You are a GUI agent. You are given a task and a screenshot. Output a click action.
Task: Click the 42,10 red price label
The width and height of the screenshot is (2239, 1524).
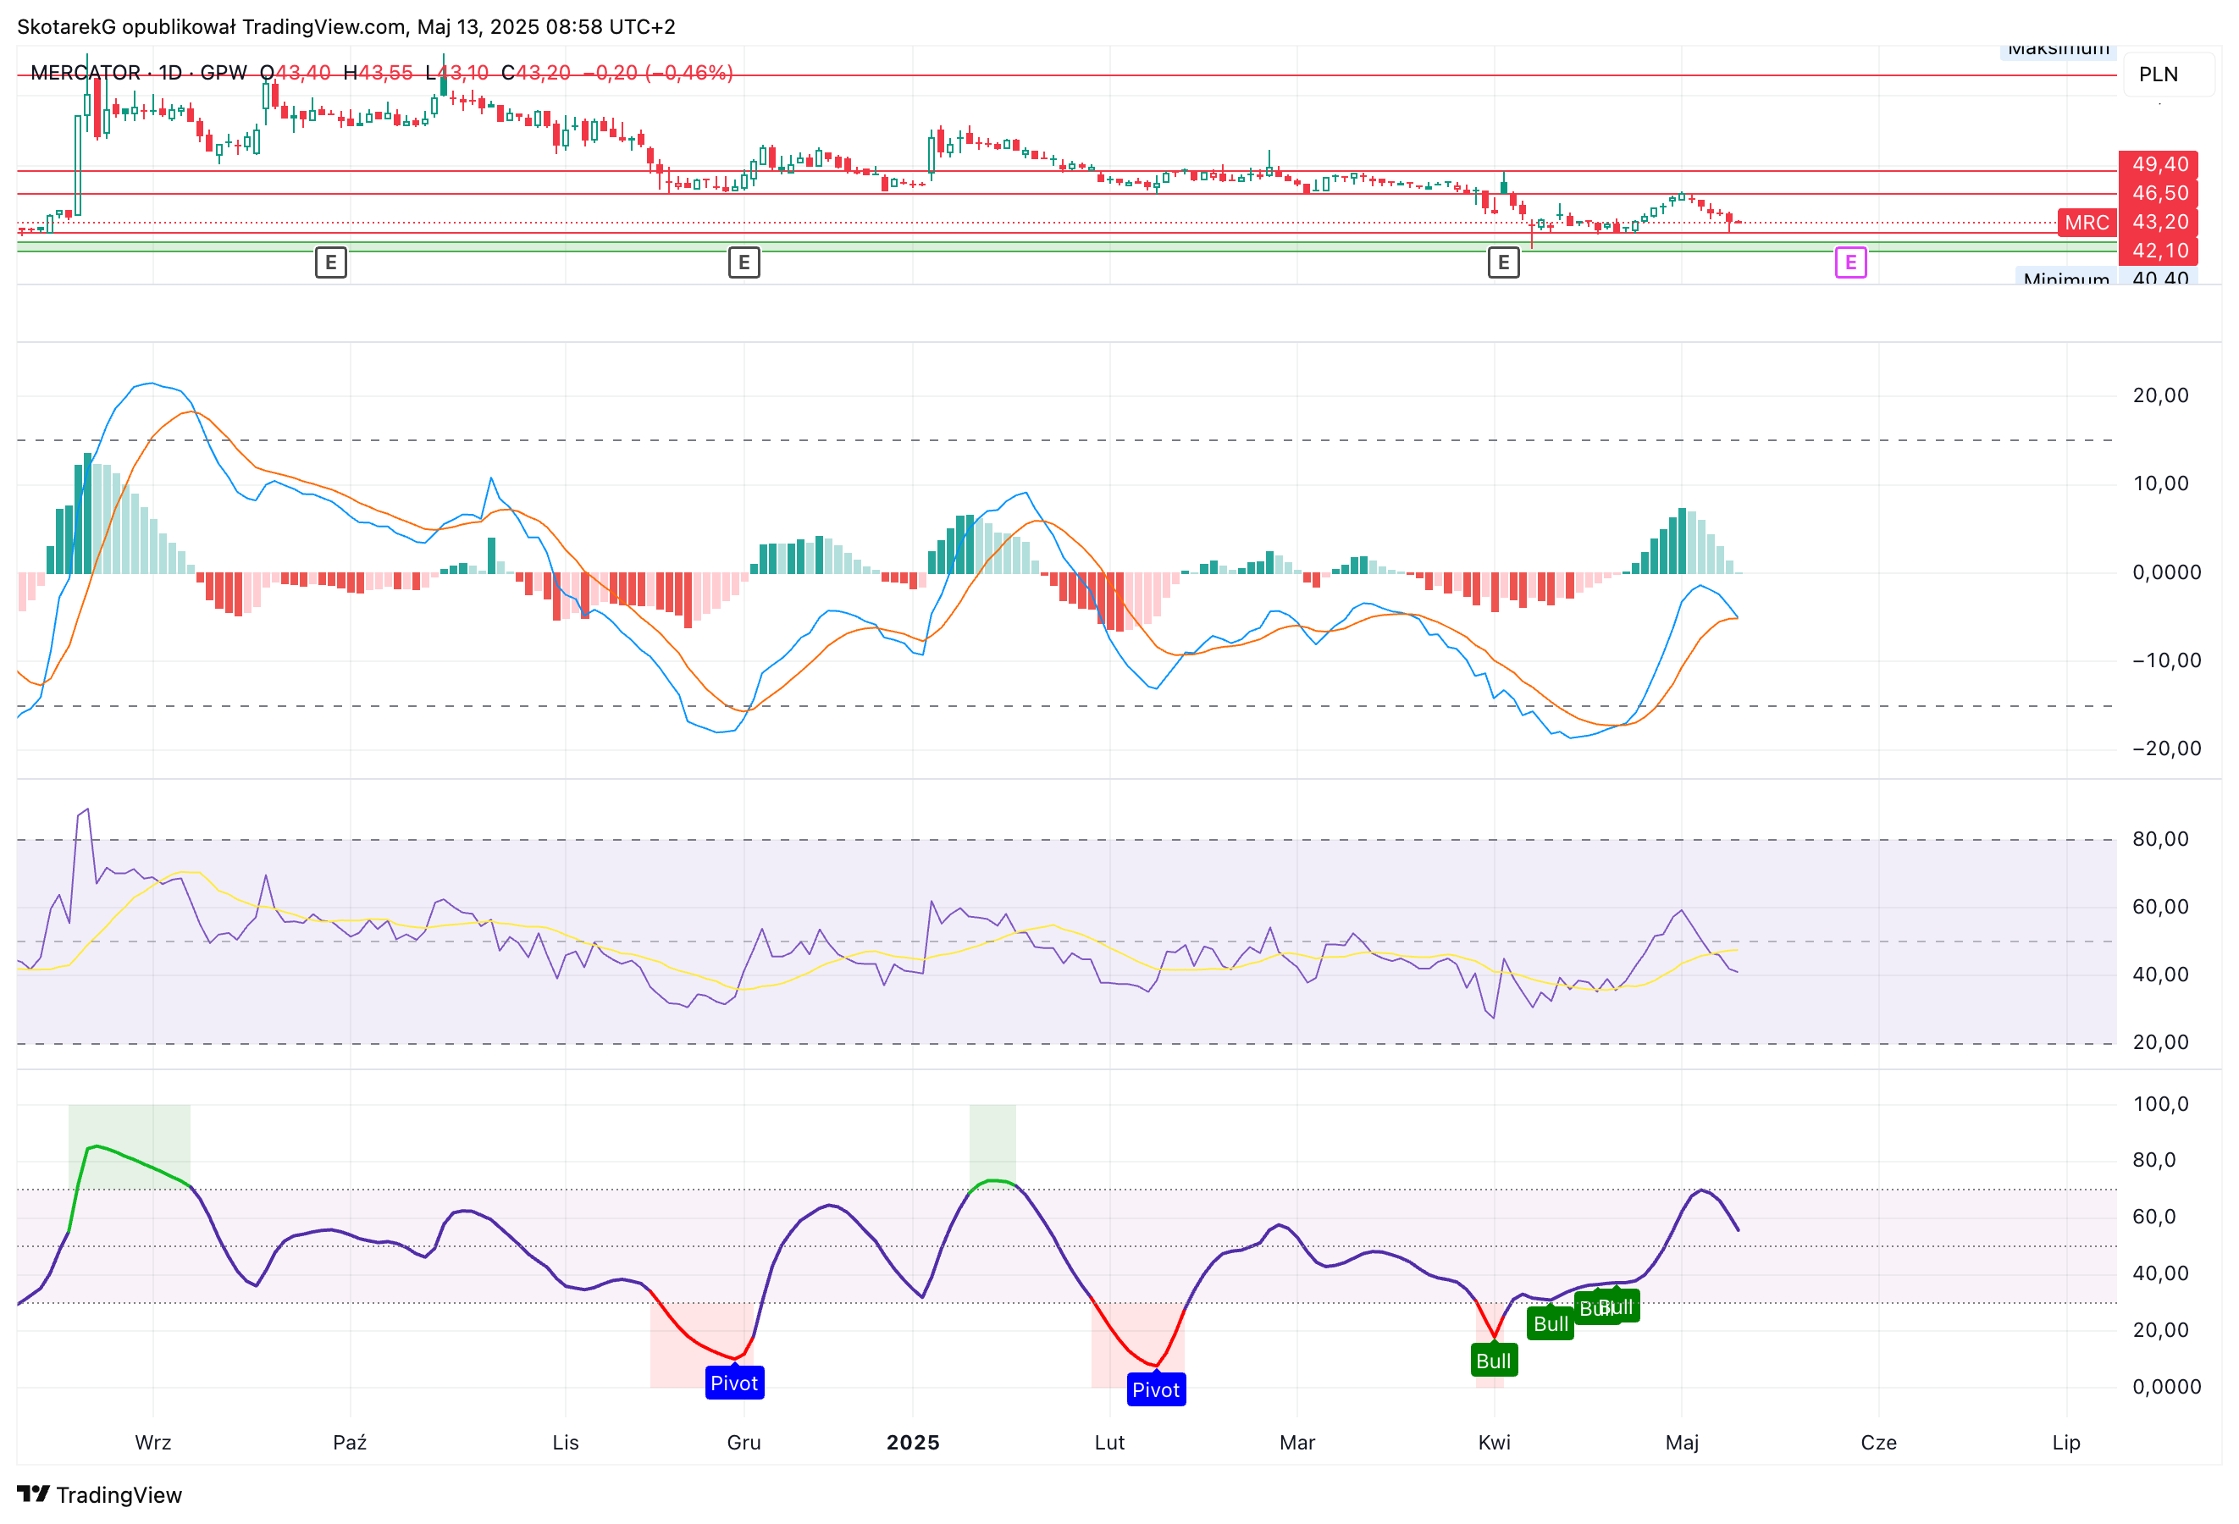[x=2158, y=251]
